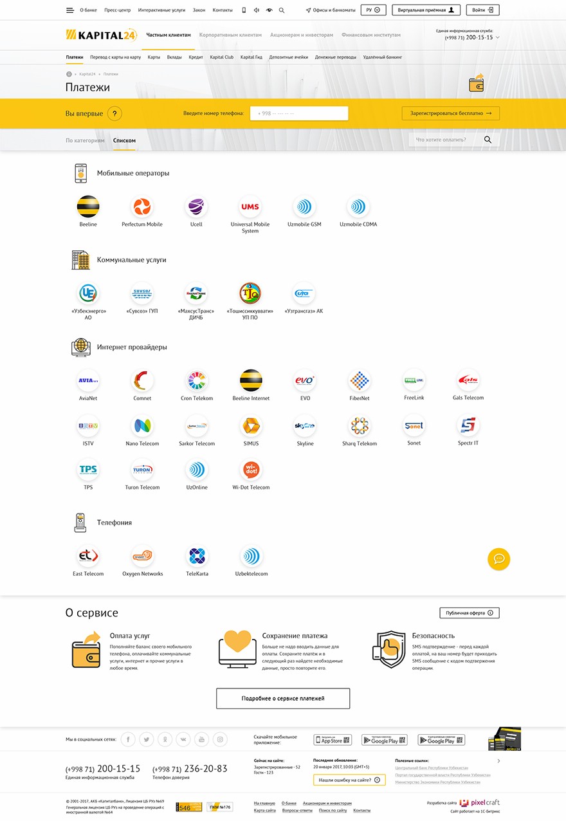
Task: Open Перевод с карты на карту menu item
Action: 116,57
